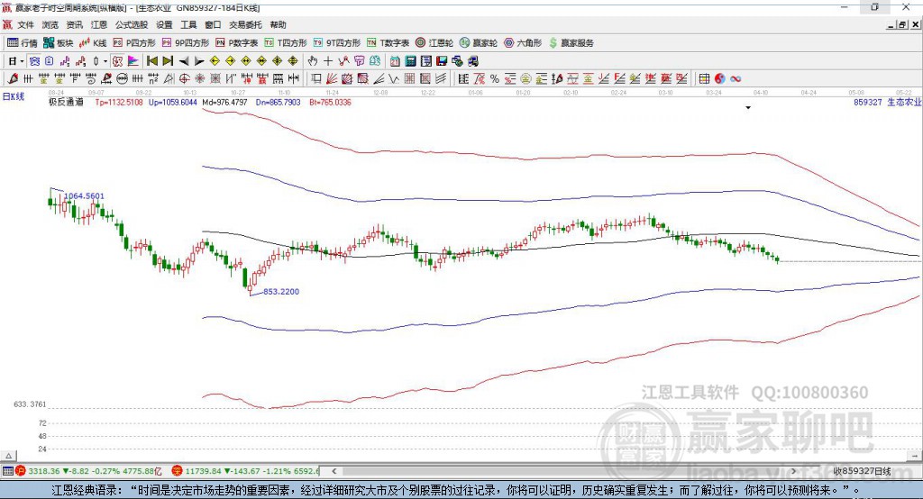The image size is (923, 499).
Task: Open the 窗口 menu
Action: [213, 24]
